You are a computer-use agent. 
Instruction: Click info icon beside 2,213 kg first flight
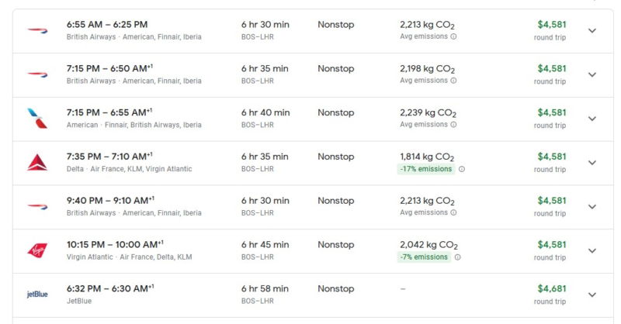click(x=453, y=36)
